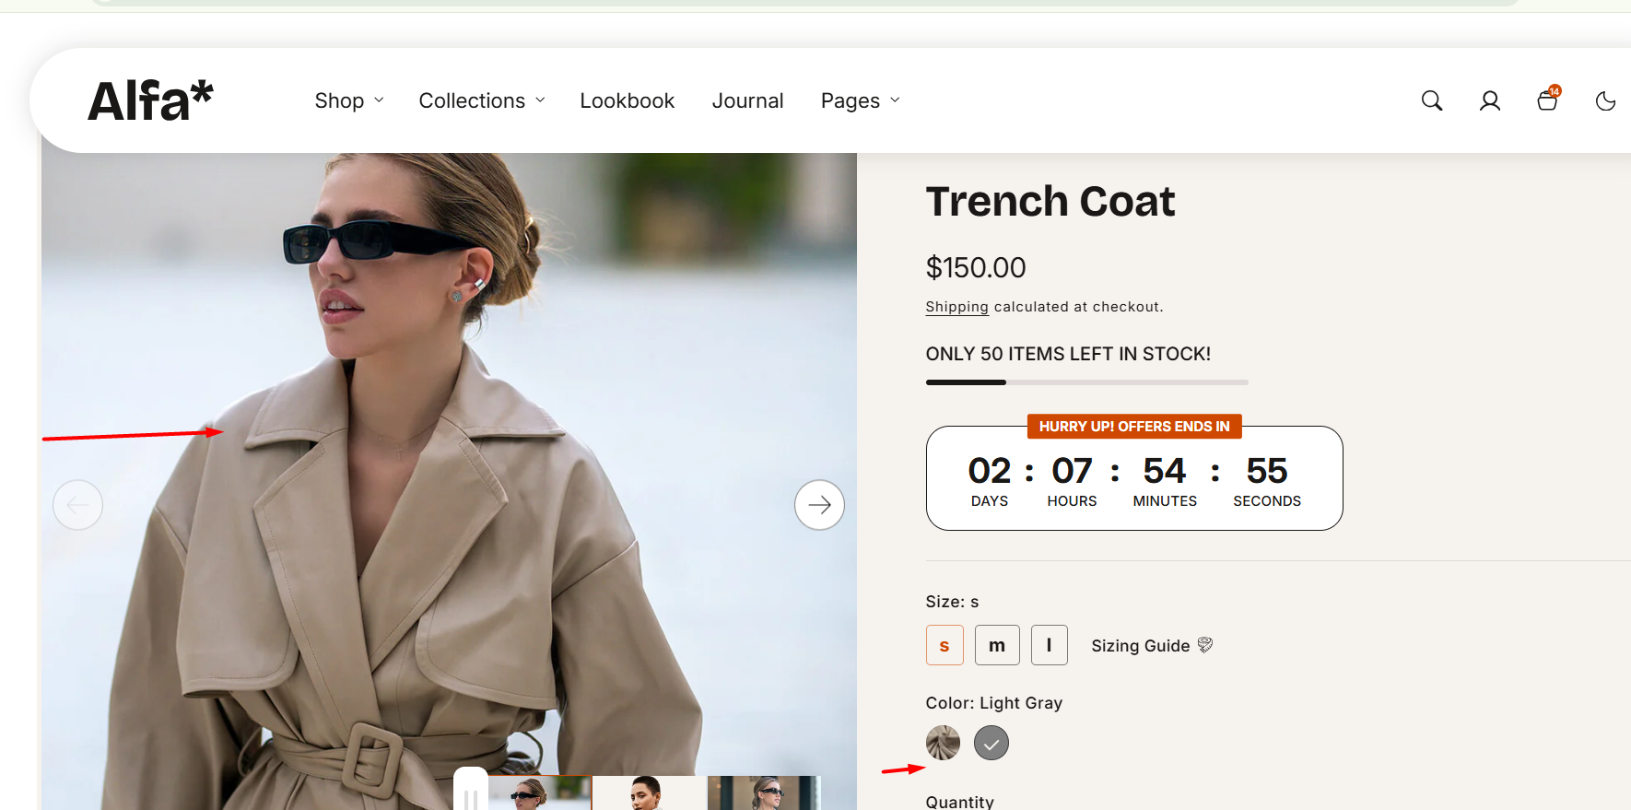Open the shopping cart bag icon
The image size is (1631, 810).
(x=1548, y=100)
